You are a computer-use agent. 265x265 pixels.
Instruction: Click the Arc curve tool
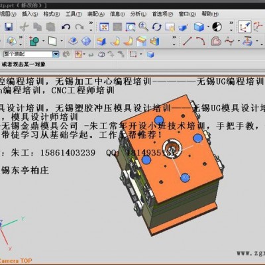click(x=201, y=41)
